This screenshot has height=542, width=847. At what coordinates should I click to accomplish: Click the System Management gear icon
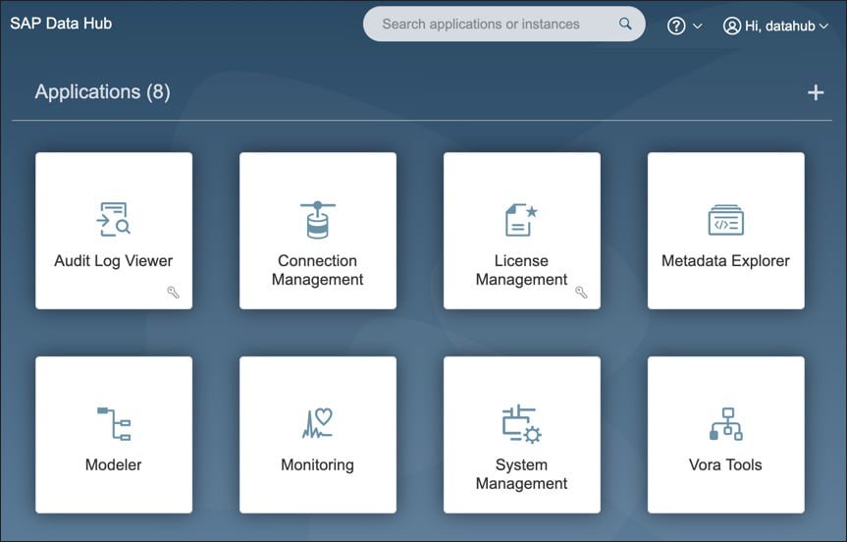521,424
